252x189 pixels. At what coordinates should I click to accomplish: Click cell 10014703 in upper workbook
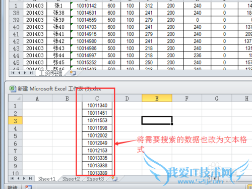(86, 27)
